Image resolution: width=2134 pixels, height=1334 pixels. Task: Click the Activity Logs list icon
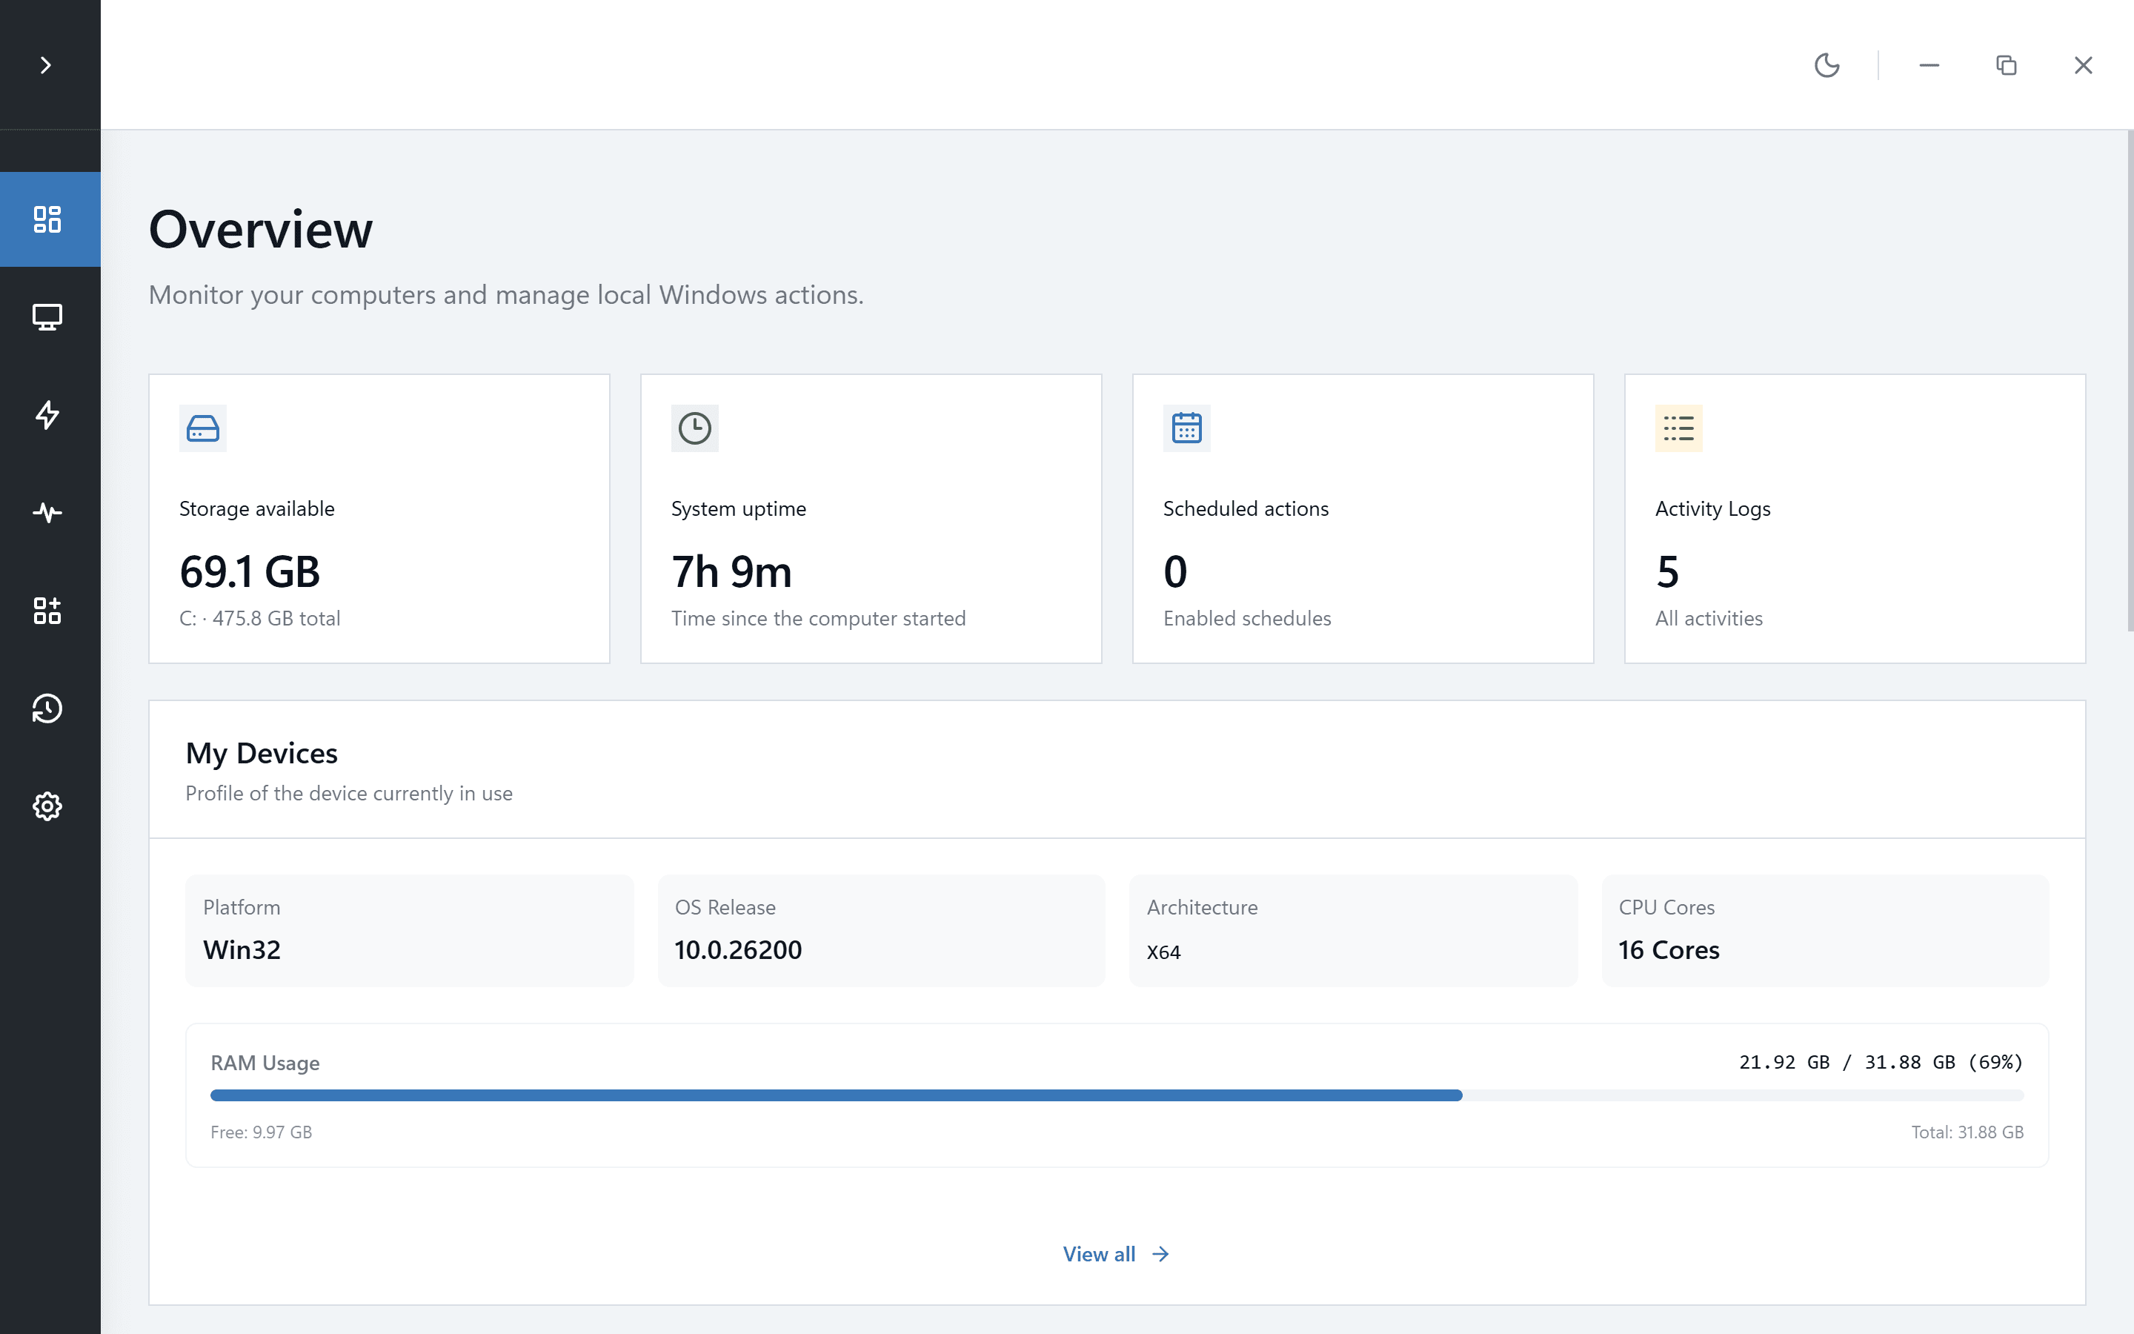pyautogui.click(x=1679, y=428)
